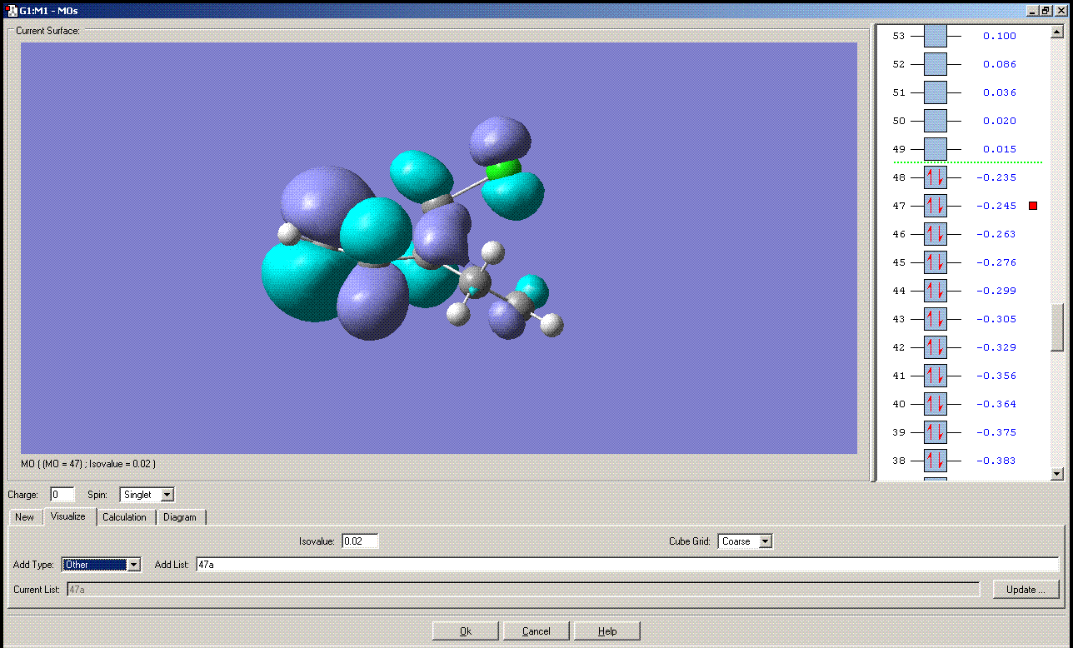Screen dimensions: 1073x648
Task: Click the energy value -0.305
Action: 996,319
